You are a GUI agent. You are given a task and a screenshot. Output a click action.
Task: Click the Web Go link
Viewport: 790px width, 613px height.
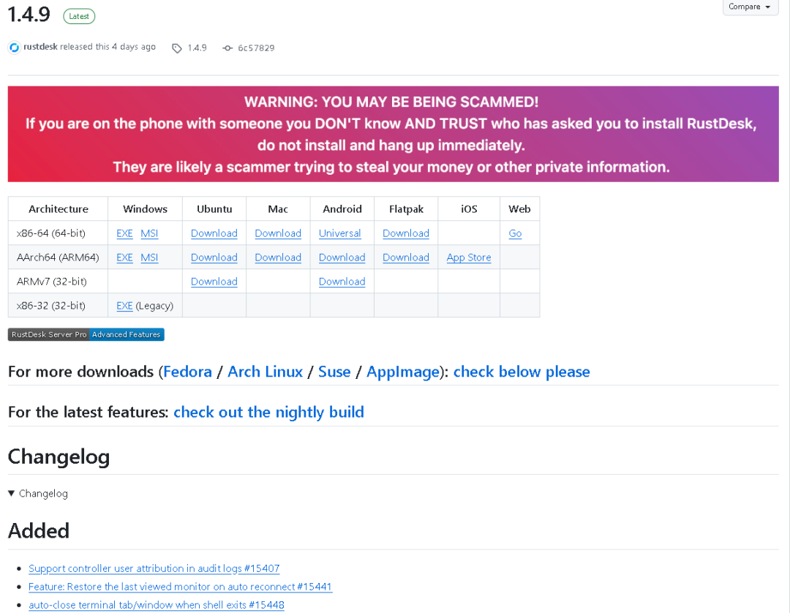pos(515,233)
